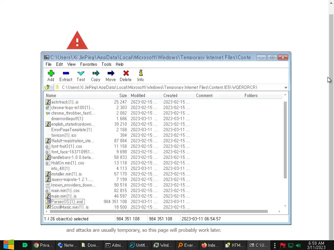The width and height of the screenshot is (334, 250).
Task: Click the browser page scrollbar
Action: coord(331,128)
